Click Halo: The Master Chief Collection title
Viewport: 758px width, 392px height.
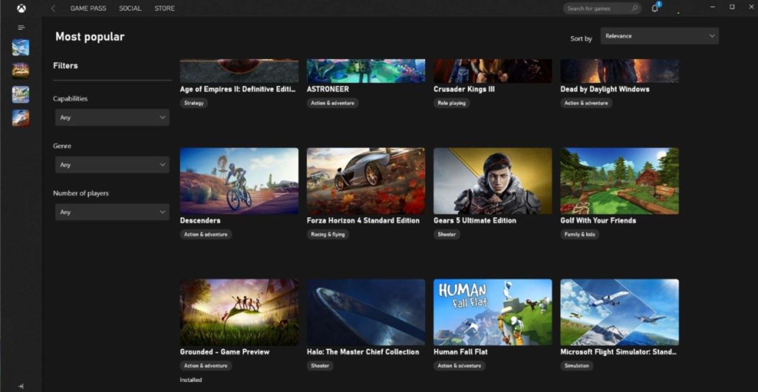coord(363,352)
